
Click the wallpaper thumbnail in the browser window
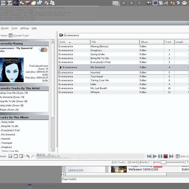pos(119,169)
